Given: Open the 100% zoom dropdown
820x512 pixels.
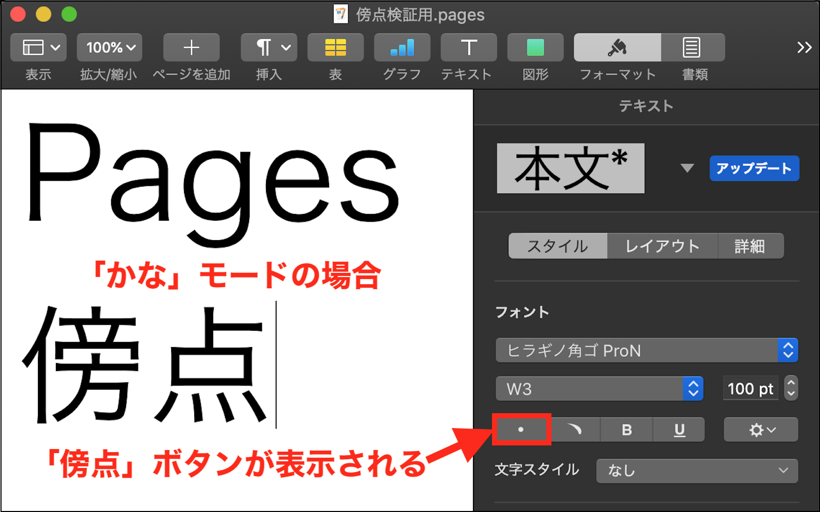Looking at the screenshot, I should coord(110,48).
